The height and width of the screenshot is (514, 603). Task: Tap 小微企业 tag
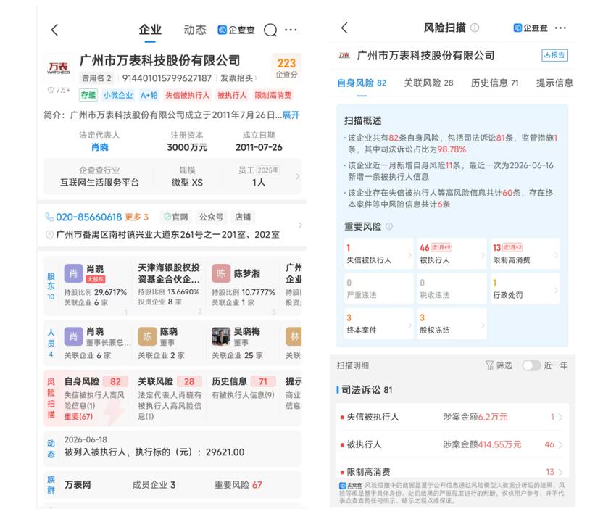click(x=118, y=95)
